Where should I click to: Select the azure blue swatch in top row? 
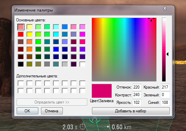pyautogui.click(x=65, y=27)
